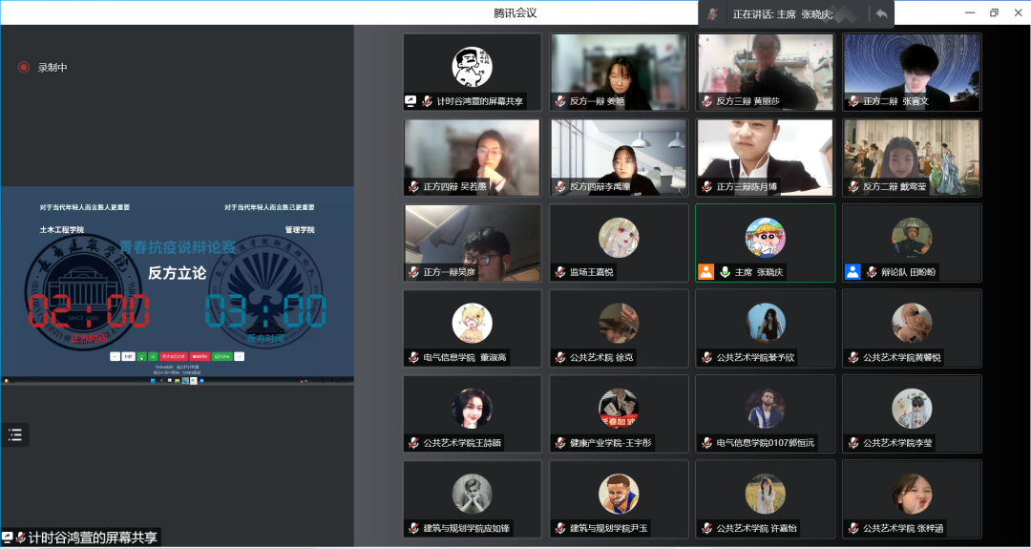The height and width of the screenshot is (549, 1031).
Task: Click the reply arrow icon in the top speaker bar
Action: [882, 13]
